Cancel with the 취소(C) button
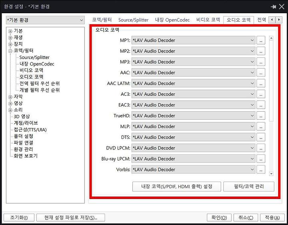 [x=246, y=218]
